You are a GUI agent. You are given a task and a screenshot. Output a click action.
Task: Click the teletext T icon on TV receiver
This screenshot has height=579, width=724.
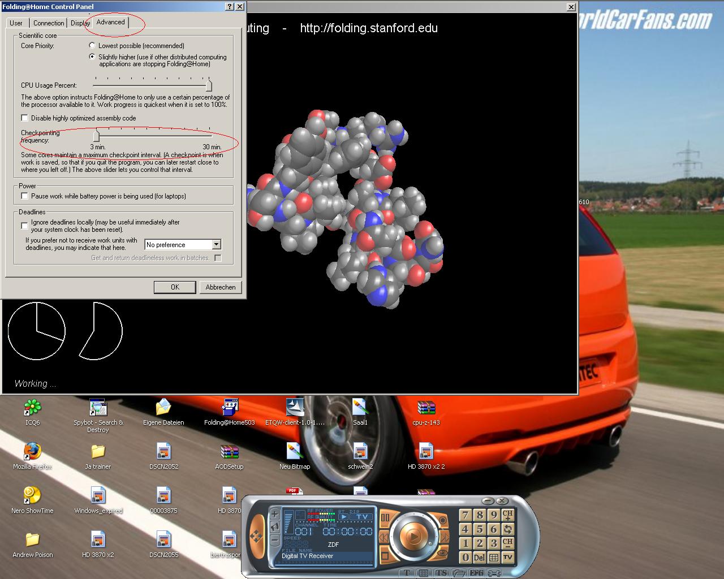click(x=407, y=573)
